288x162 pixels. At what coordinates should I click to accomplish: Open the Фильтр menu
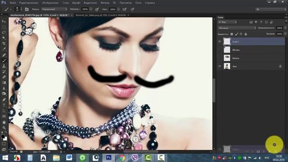(105, 3)
